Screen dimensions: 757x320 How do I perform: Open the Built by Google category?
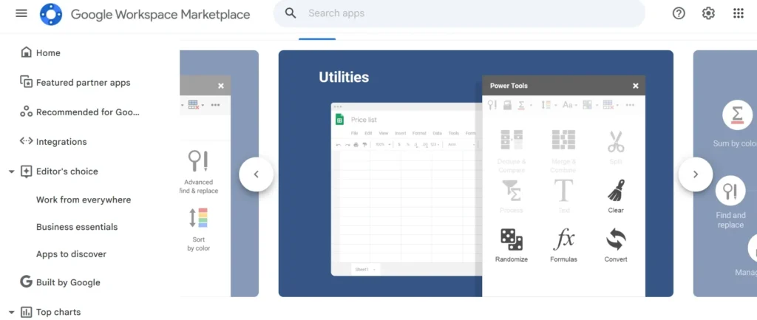[x=60, y=282]
